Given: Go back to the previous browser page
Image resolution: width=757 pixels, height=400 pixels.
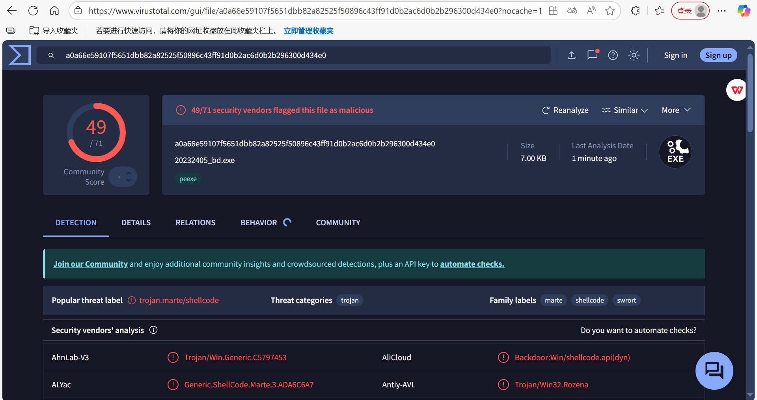Looking at the screenshot, I should coord(12,11).
